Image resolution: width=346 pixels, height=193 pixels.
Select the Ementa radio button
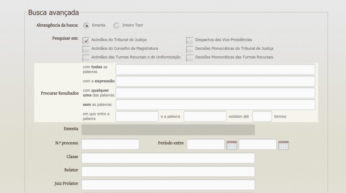pos(86,26)
